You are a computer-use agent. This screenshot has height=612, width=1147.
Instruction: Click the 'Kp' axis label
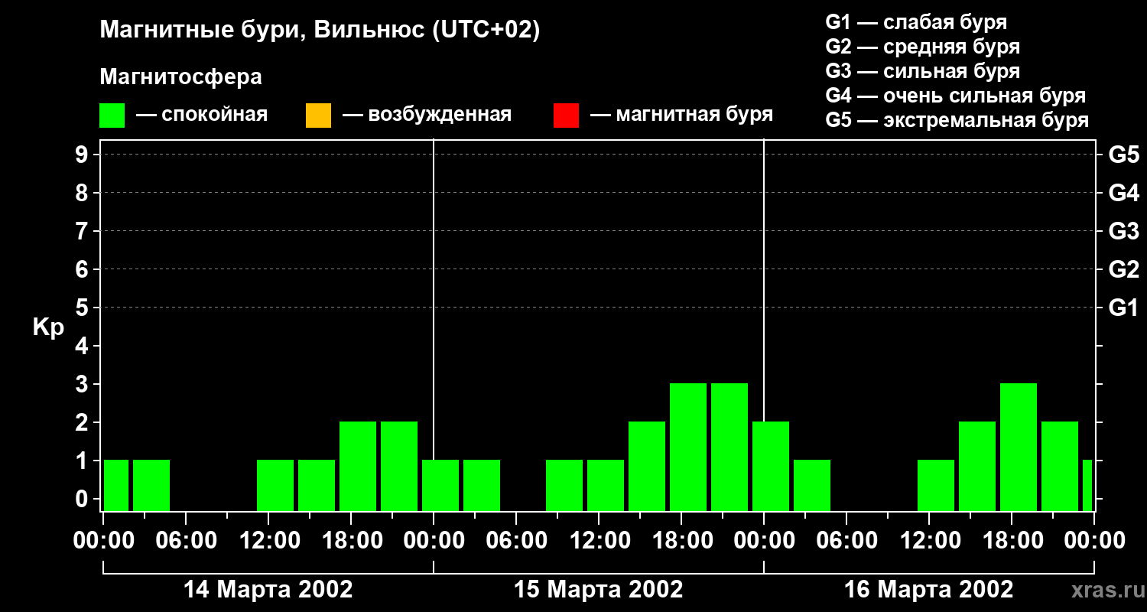pyautogui.click(x=48, y=327)
